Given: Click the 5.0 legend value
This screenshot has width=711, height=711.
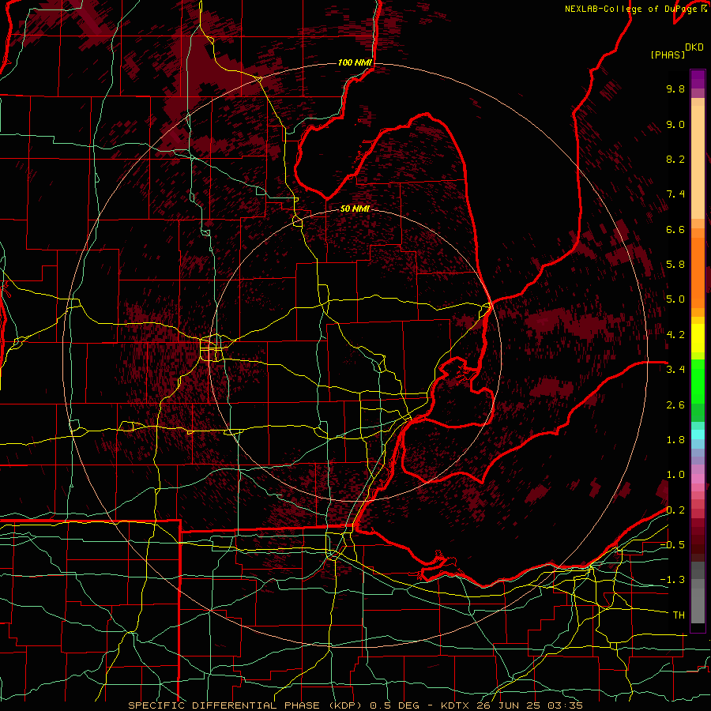Looking at the screenshot, I should [x=675, y=299].
